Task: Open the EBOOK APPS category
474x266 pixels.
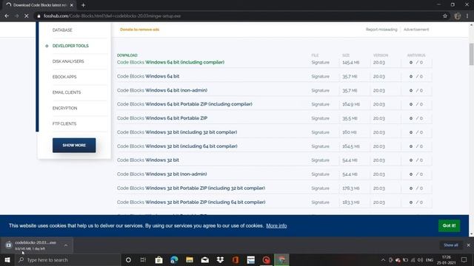Action: click(x=64, y=77)
